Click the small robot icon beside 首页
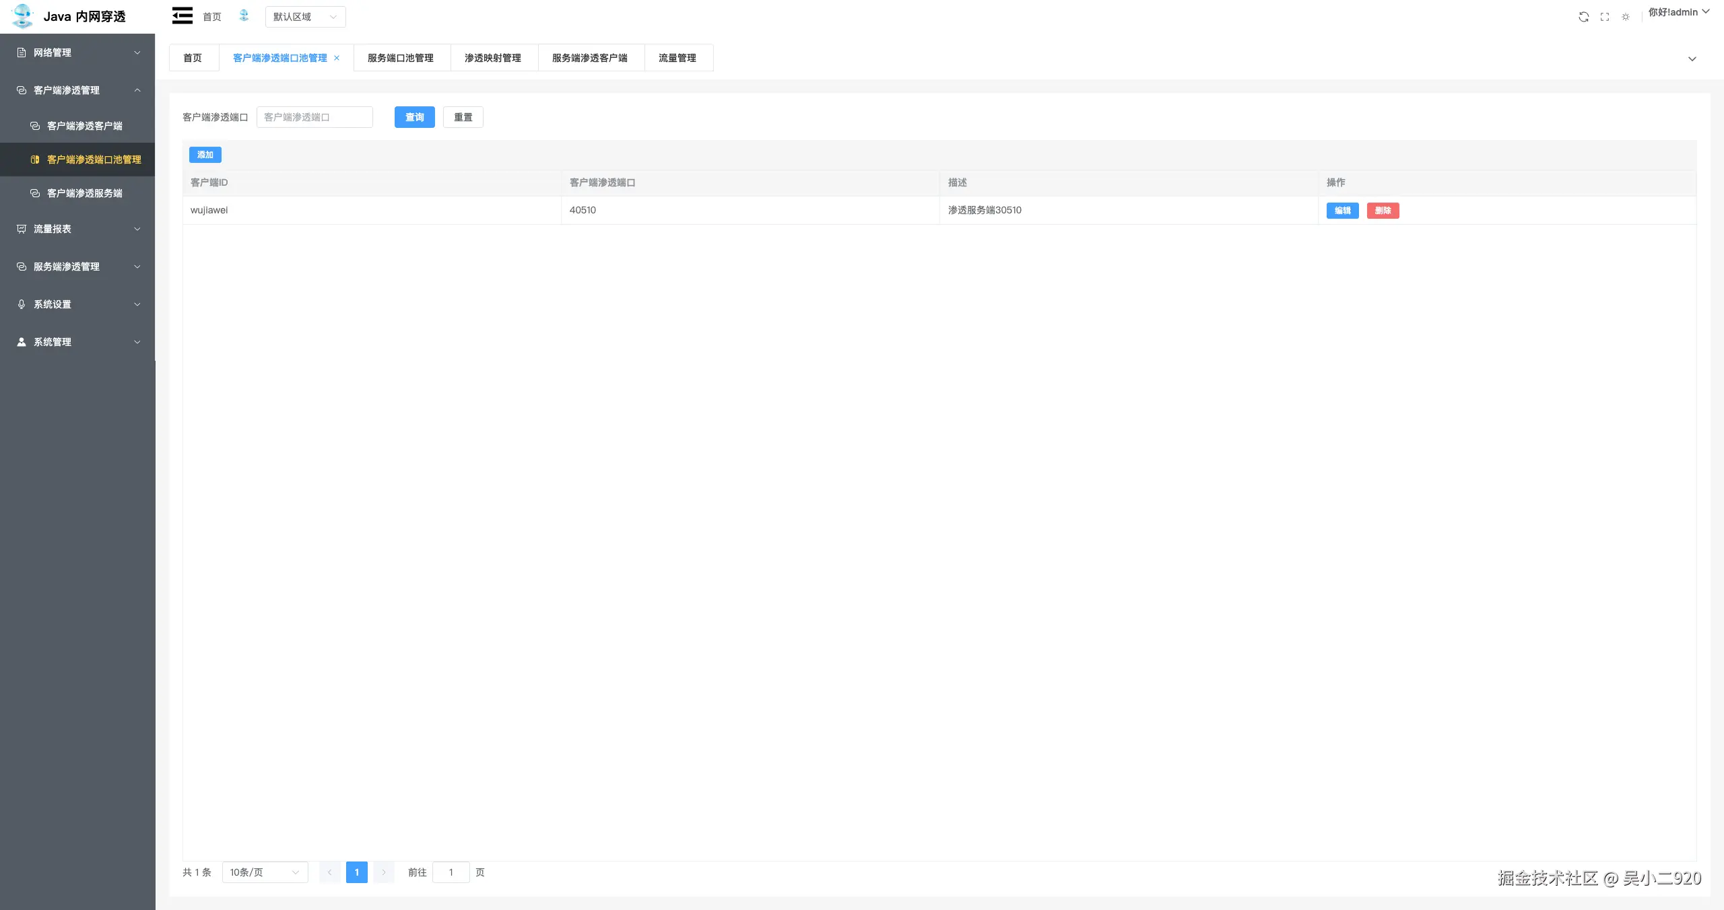Viewport: 1724px width, 910px height. (x=244, y=15)
